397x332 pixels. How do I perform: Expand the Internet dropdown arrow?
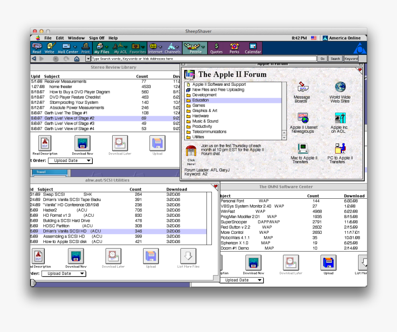click(160, 47)
